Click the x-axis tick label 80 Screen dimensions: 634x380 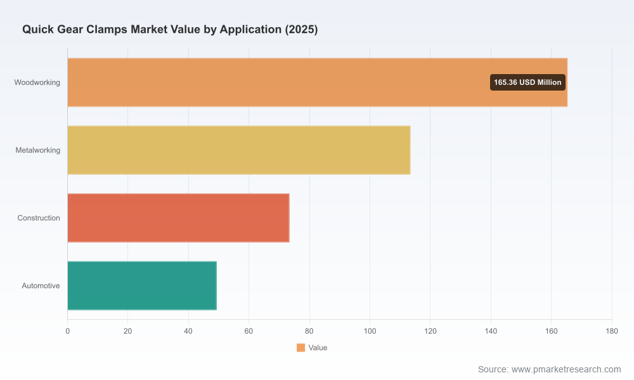click(x=309, y=331)
